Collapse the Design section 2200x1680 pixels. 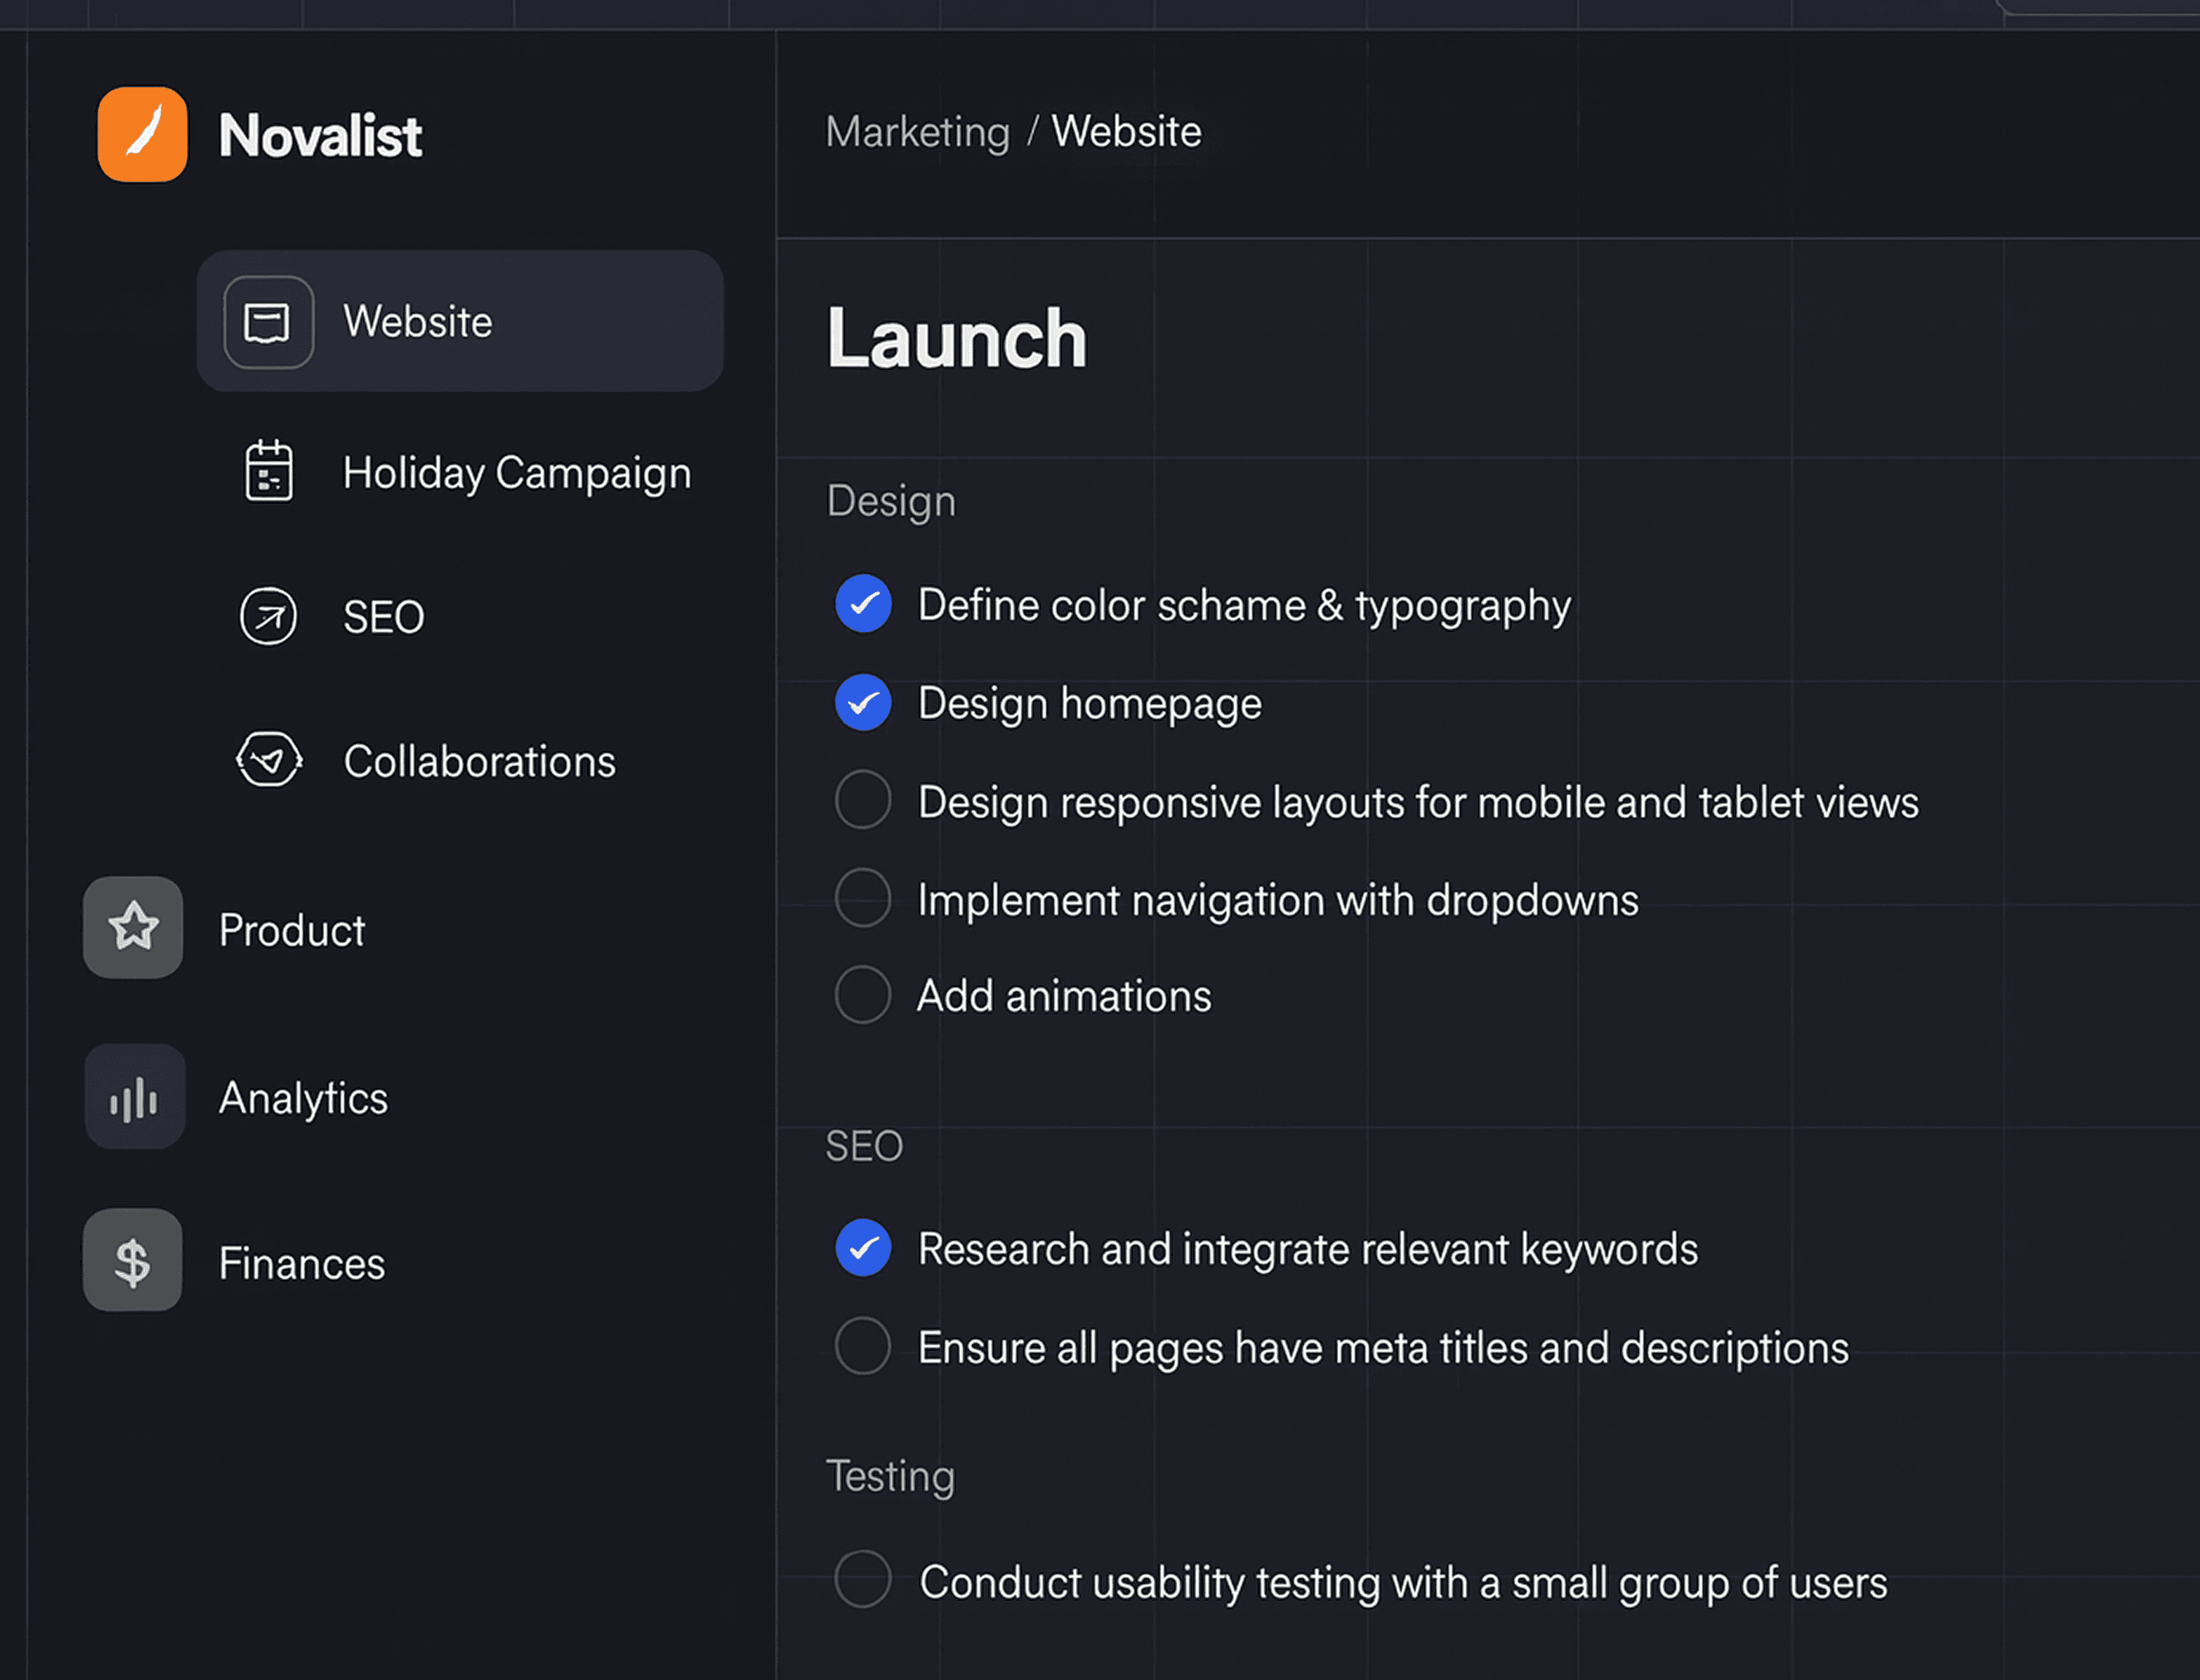890,500
